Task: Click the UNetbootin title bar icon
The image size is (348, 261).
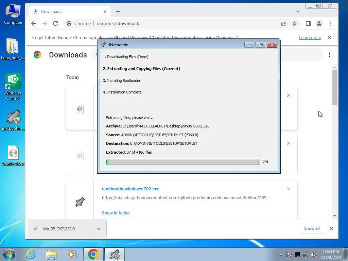Action: click(x=103, y=45)
